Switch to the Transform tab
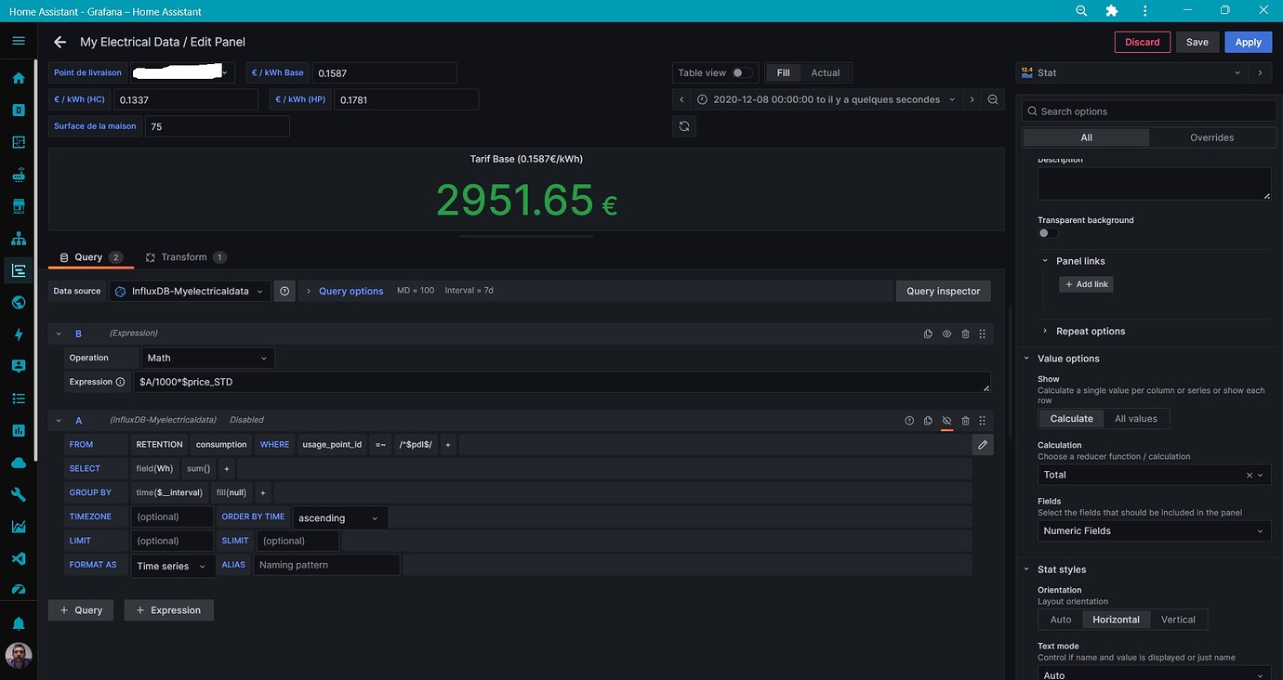The height and width of the screenshot is (680, 1283). [x=183, y=257]
